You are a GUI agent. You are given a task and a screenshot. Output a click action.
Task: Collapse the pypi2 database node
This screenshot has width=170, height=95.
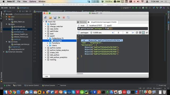(x=46, y=36)
